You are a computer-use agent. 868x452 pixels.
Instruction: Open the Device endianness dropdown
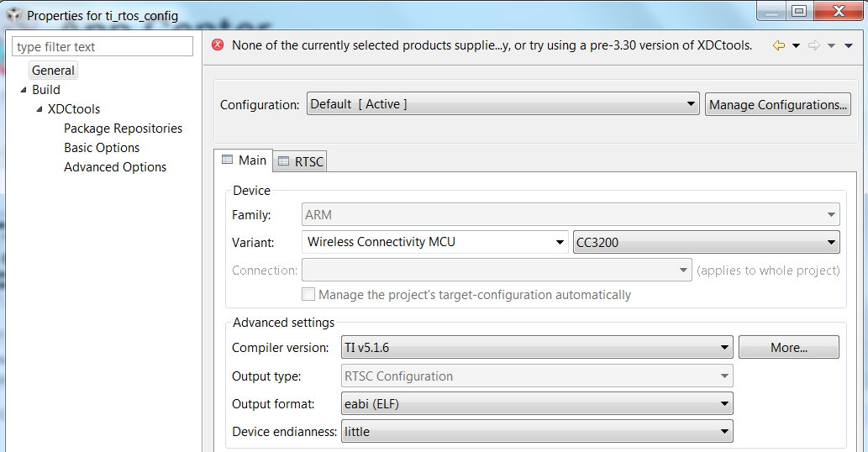coord(536,432)
